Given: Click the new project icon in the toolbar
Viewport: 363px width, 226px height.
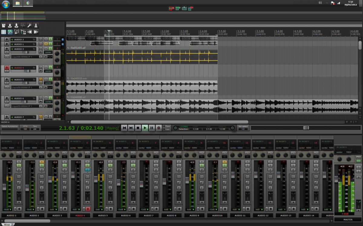Looking at the screenshot, I should pyautogui.click(x=4, y=26).
